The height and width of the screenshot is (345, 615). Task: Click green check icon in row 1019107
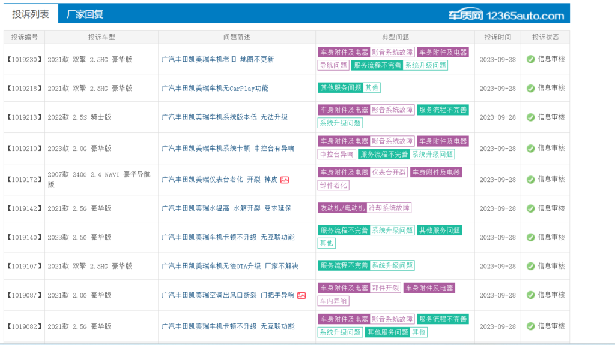pyautogui.click(x=531, y=267)
